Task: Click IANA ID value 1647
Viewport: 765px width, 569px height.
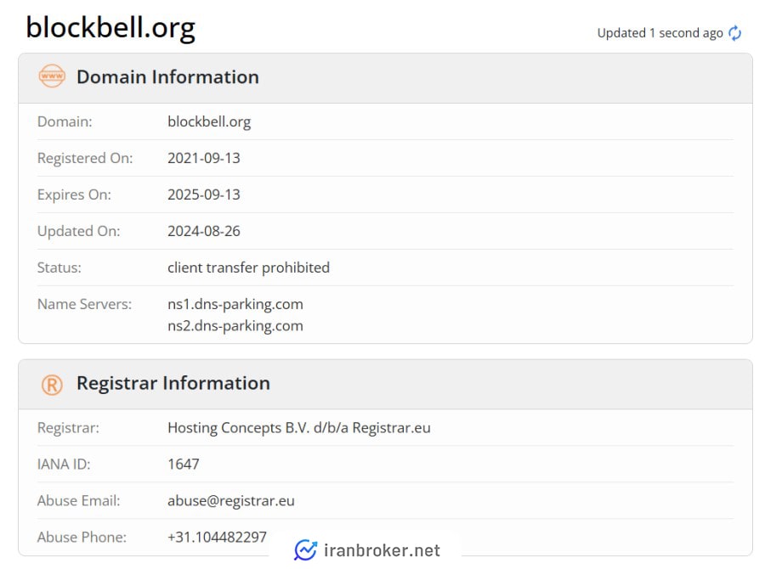Action: 184,465
